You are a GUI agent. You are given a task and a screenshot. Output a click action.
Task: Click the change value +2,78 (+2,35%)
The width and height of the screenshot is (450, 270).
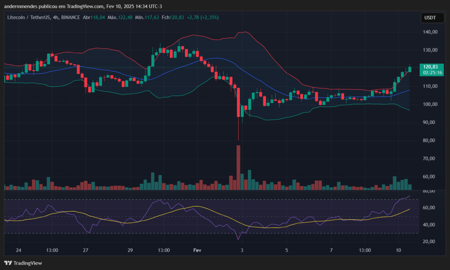203,18
